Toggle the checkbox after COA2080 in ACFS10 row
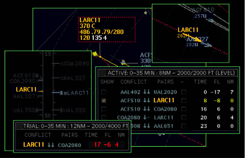The height and width of the screenshot is (158, 245). pos(183,109)
